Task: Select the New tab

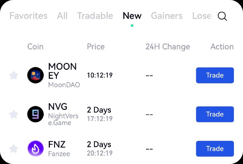Action: [x=132, y=16]
